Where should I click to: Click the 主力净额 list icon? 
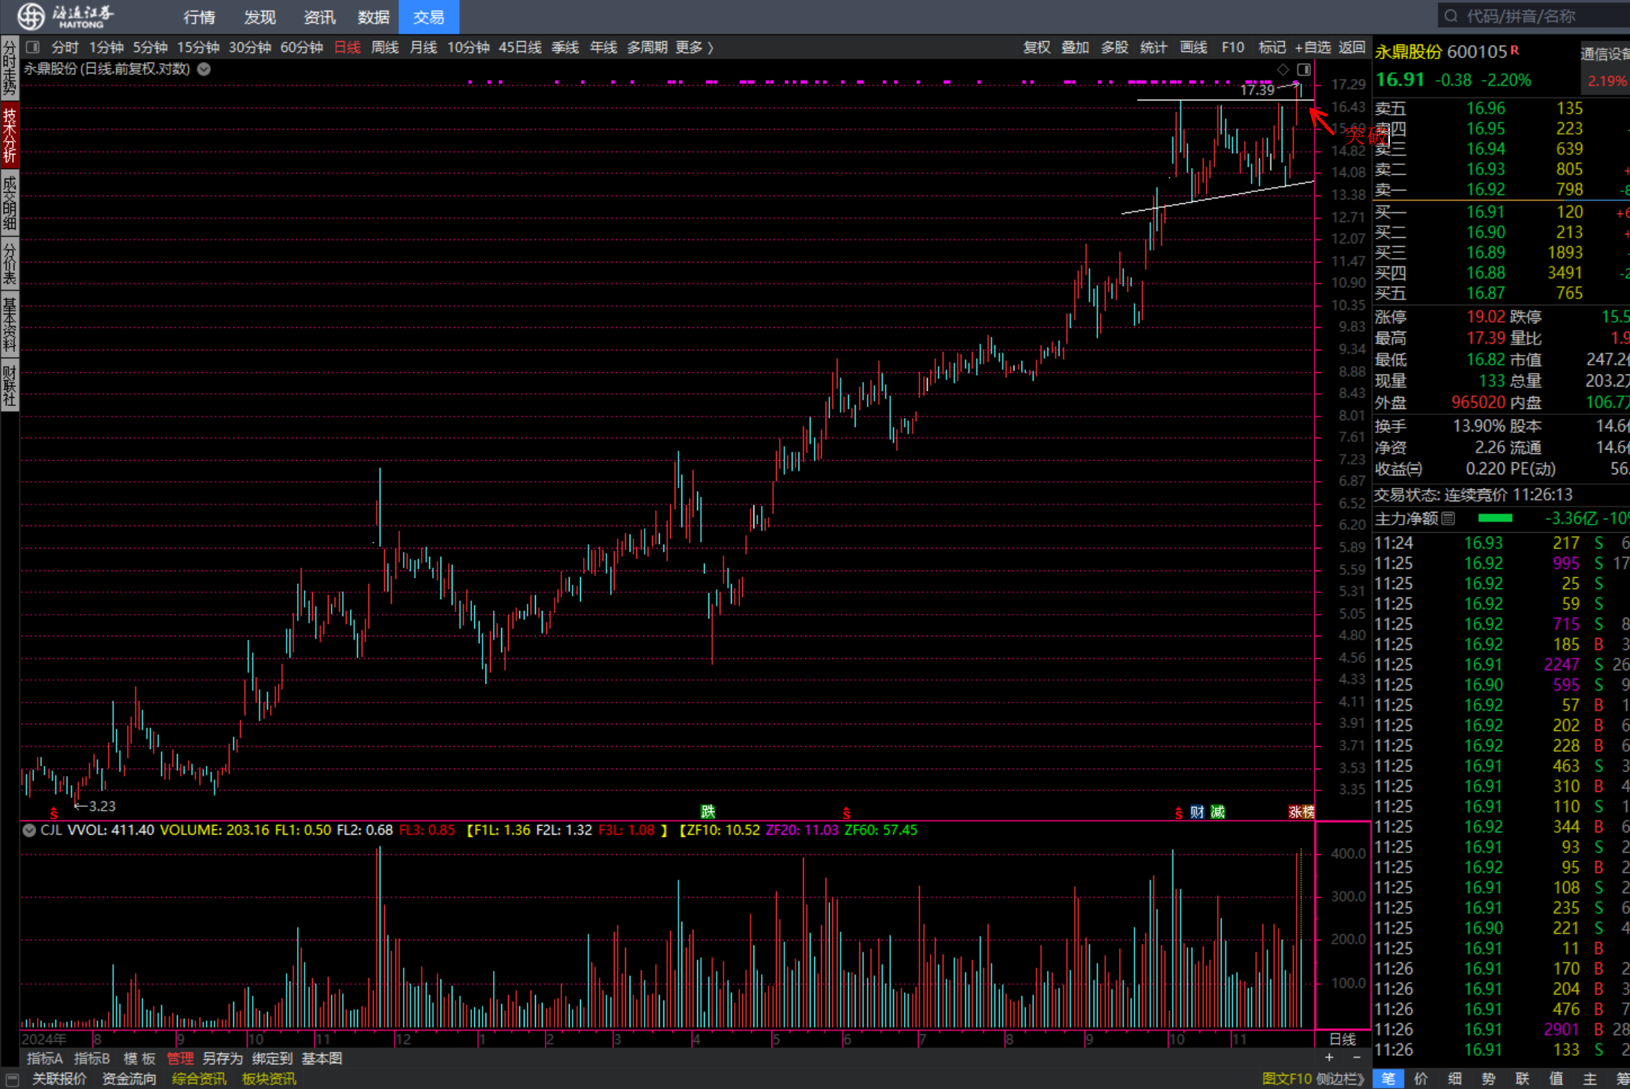tap(1448, 519)
